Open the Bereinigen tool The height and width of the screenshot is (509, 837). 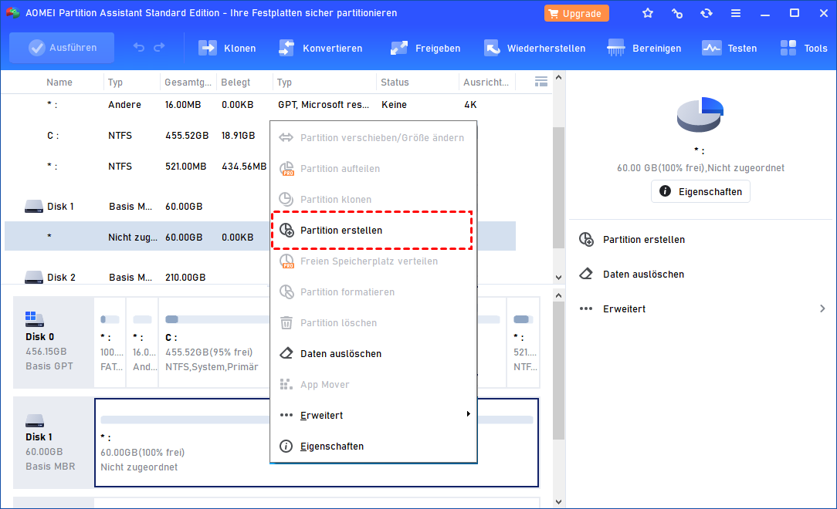tap(644, 48)
